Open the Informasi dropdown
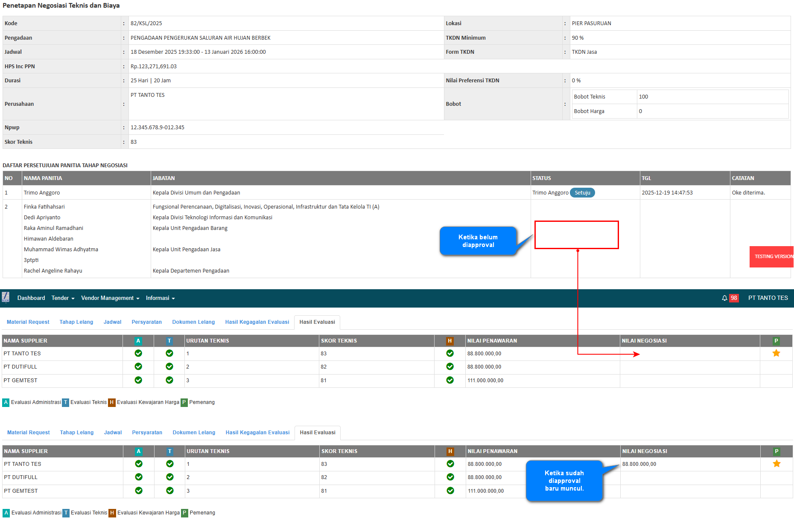 (160, 298)
